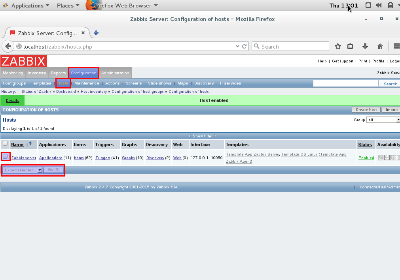Screen dimensions: 400x280
Task: Click the Zabbix search input field
Action: pyautogui.click(x=346, y=83)
